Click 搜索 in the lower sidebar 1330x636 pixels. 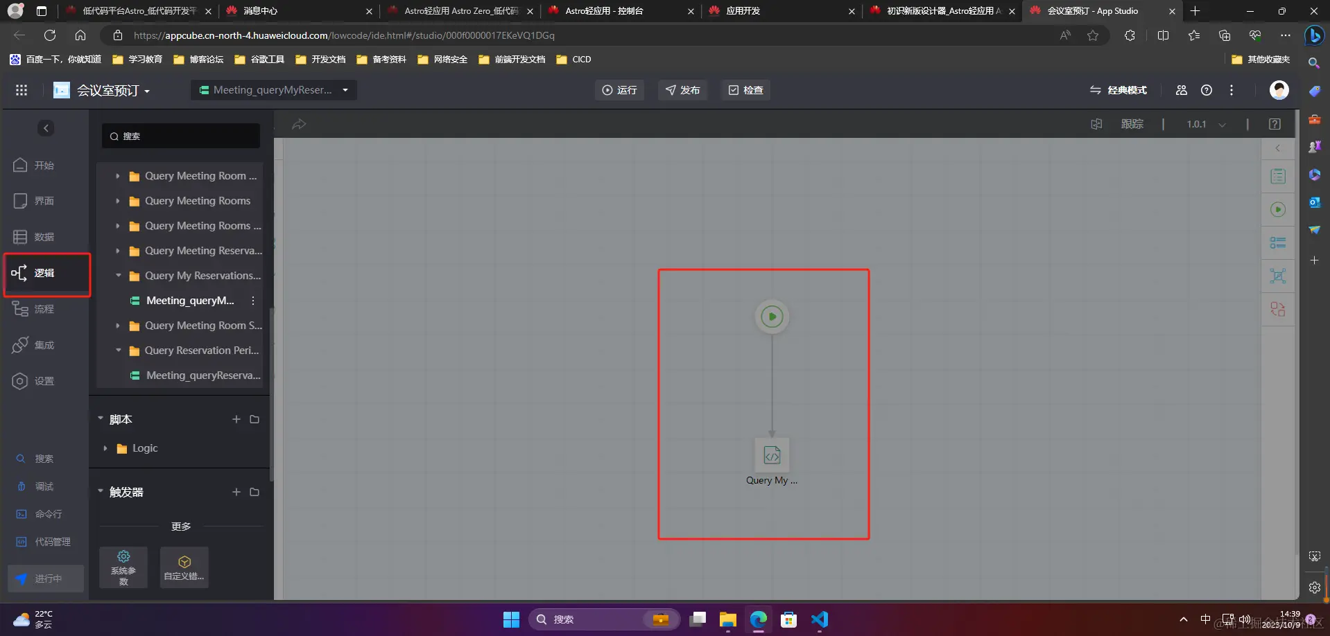pos(36,459)
